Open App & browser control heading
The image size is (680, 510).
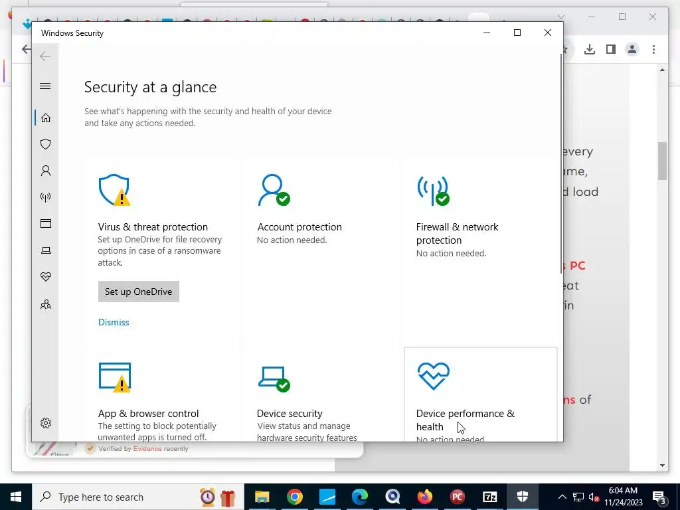tap(148, 413)
